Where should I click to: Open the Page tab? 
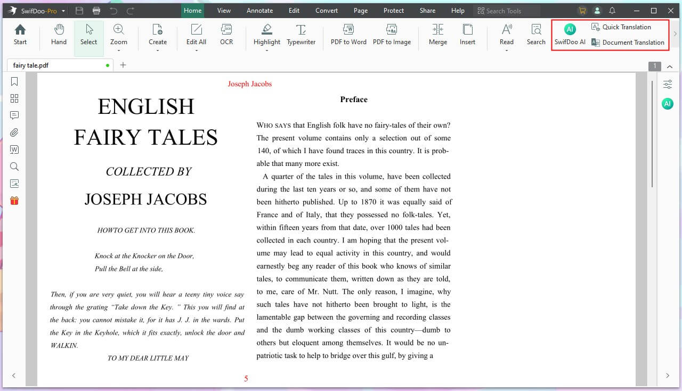tap(361, 11)
